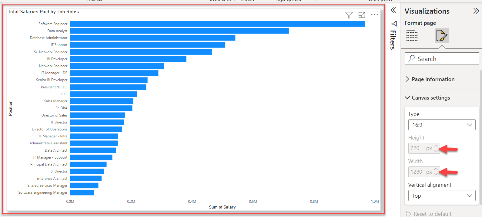
Task: Click the 'Sum of Salary' axis title
Action: pyautogui.click(x=222, y=207)
